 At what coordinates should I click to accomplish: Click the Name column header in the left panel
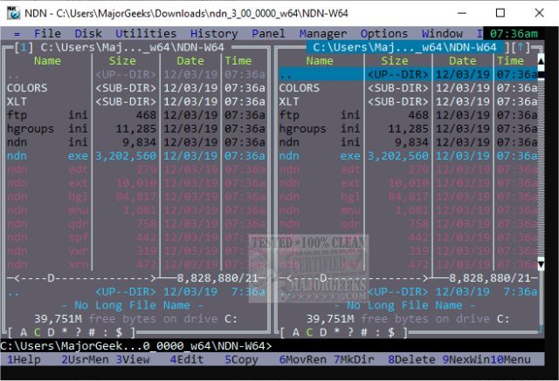coord(47,61)
